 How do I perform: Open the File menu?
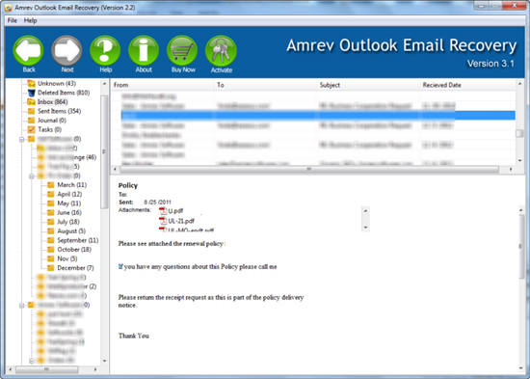pyautogui.click(x=13, y=20)
